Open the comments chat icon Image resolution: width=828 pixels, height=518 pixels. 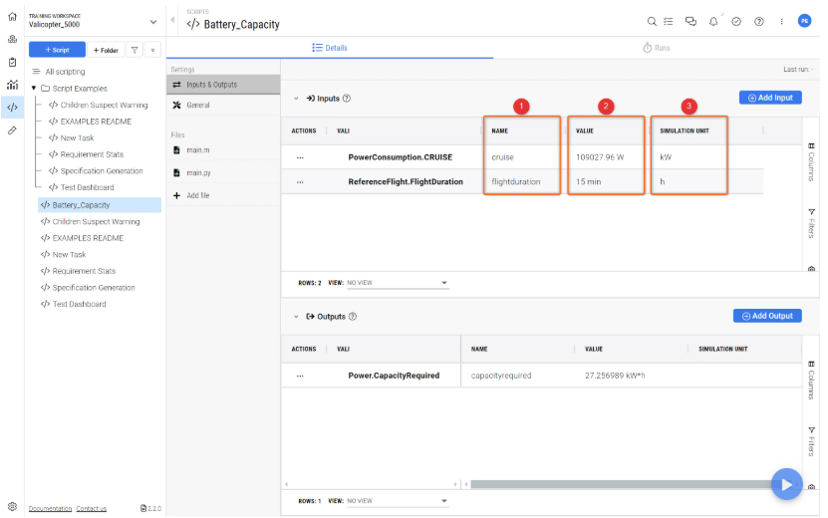(x=690, y=21)
